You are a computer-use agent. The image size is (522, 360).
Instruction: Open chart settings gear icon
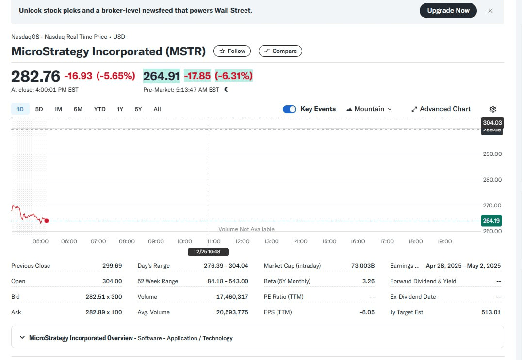pyautogui.click(x=493, y=109)
